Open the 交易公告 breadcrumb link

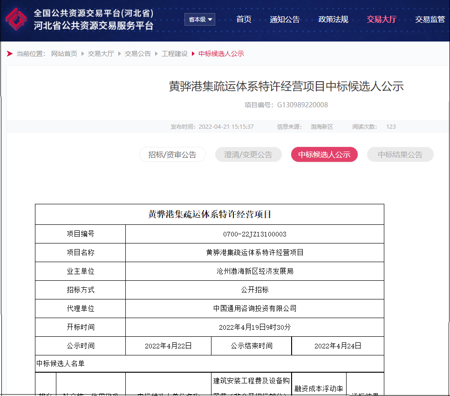[137, 54]
